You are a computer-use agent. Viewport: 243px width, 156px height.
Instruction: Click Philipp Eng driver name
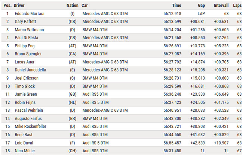pyautogui.click(x=25, y=46)
